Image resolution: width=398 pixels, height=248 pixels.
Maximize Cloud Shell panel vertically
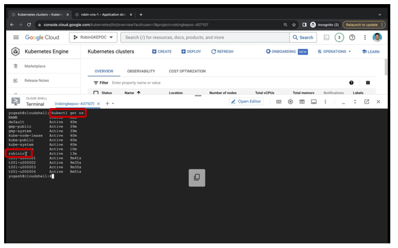point(355,102)
